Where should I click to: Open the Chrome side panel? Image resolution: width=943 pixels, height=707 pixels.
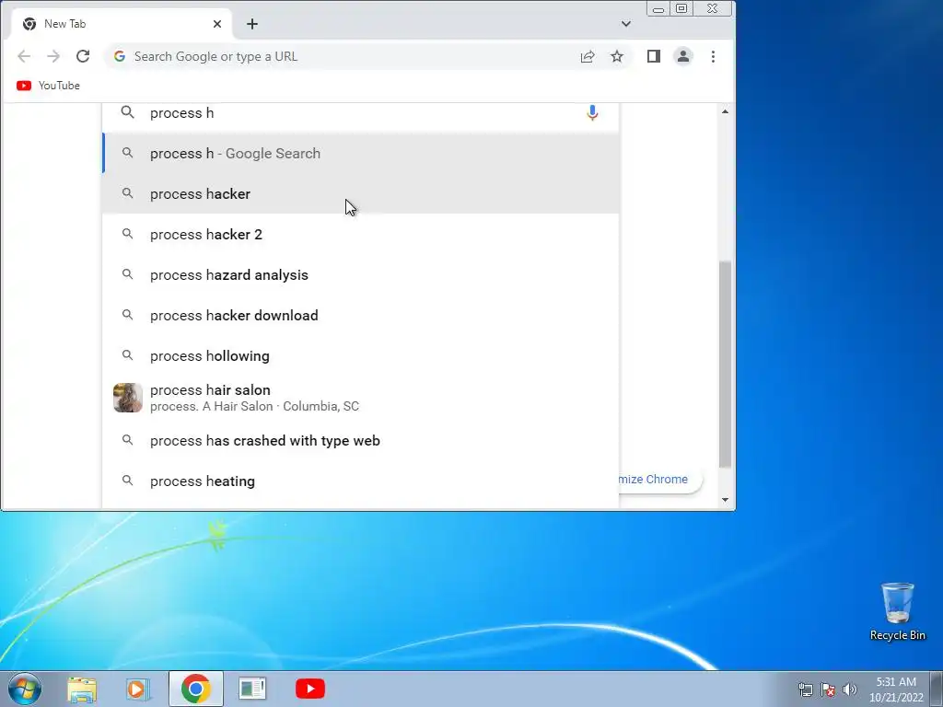point(654,56)
